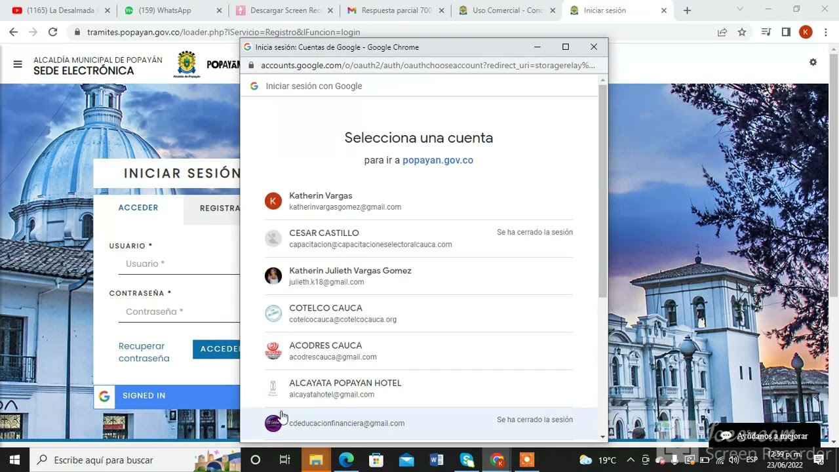Open the Windows Start menu

[14, 460]
